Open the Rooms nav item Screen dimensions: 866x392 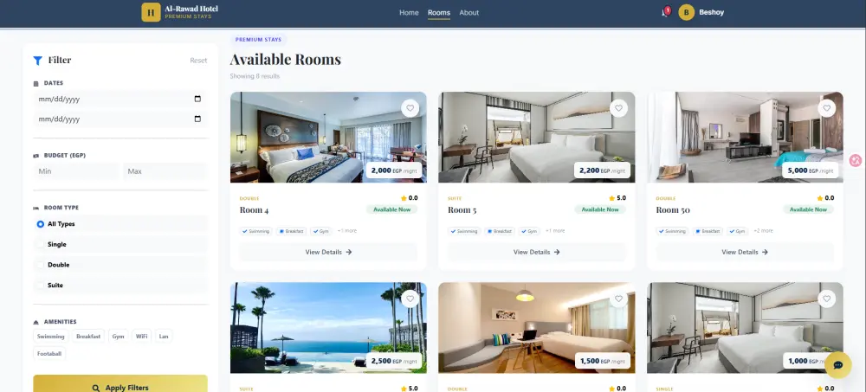438,13
